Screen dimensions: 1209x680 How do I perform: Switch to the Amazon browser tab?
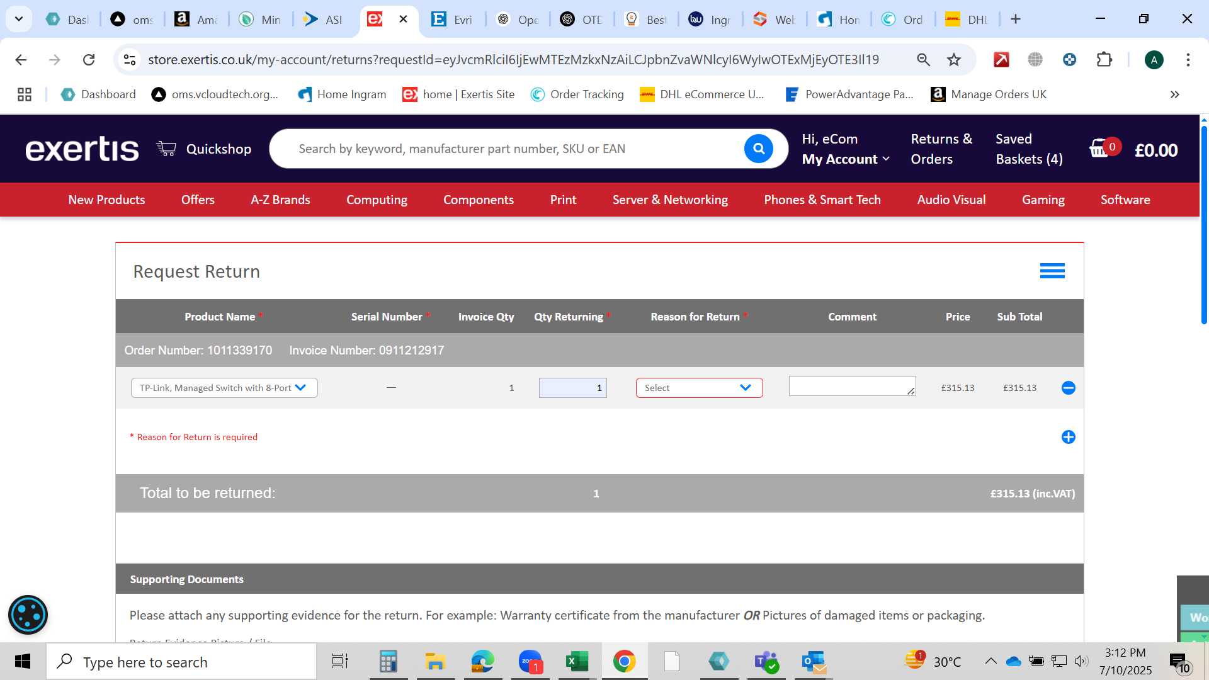coord(196,19)
